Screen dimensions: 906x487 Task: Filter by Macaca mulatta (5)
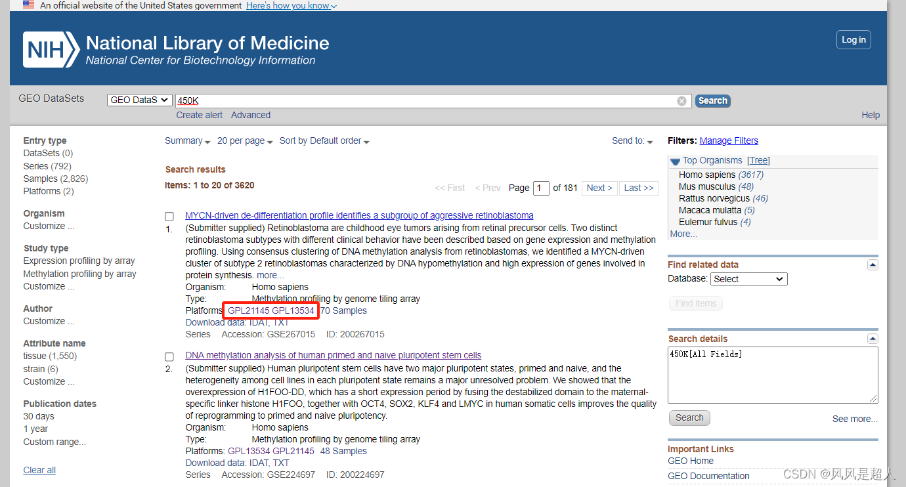point(717,210)
